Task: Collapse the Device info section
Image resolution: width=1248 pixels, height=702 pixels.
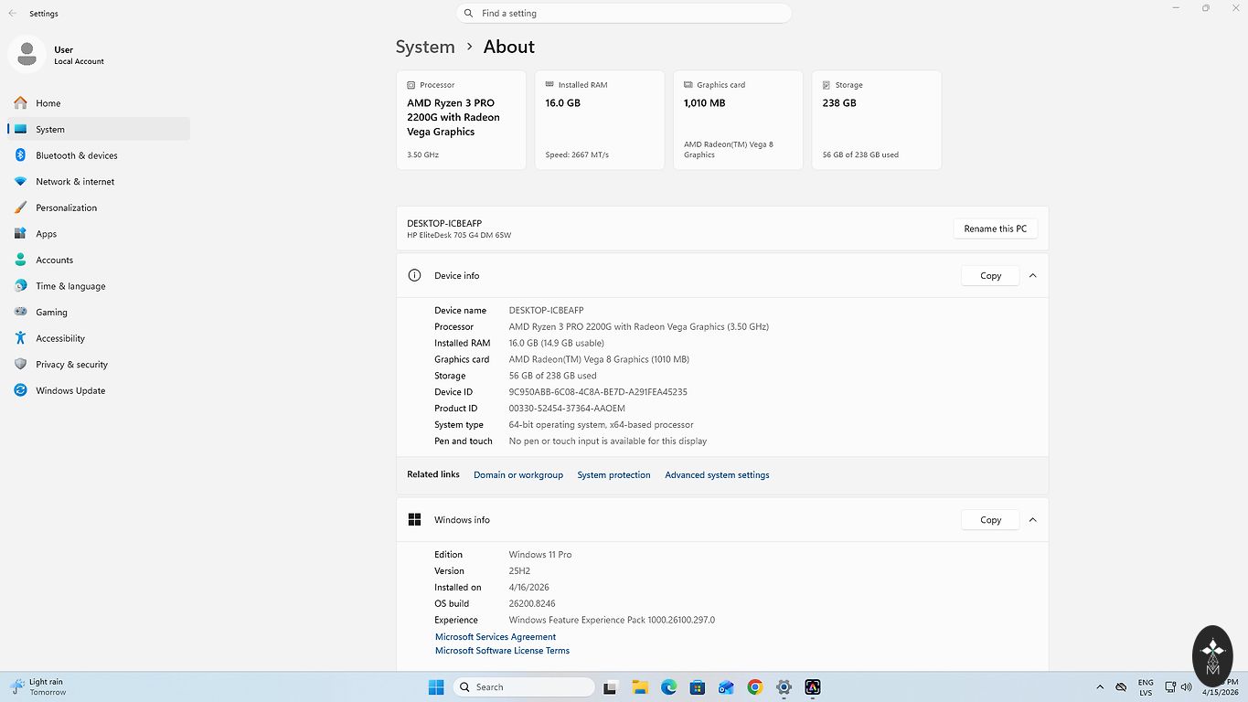Action: coord(1032,276)
